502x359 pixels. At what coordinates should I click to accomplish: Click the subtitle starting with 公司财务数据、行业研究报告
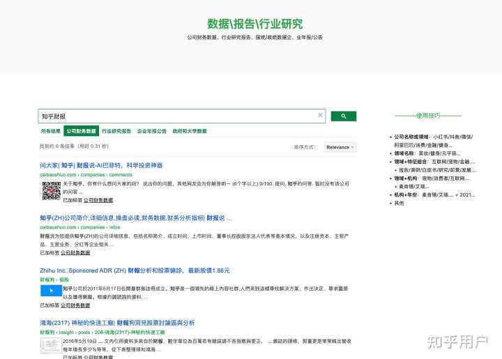(x=255, y=37)
